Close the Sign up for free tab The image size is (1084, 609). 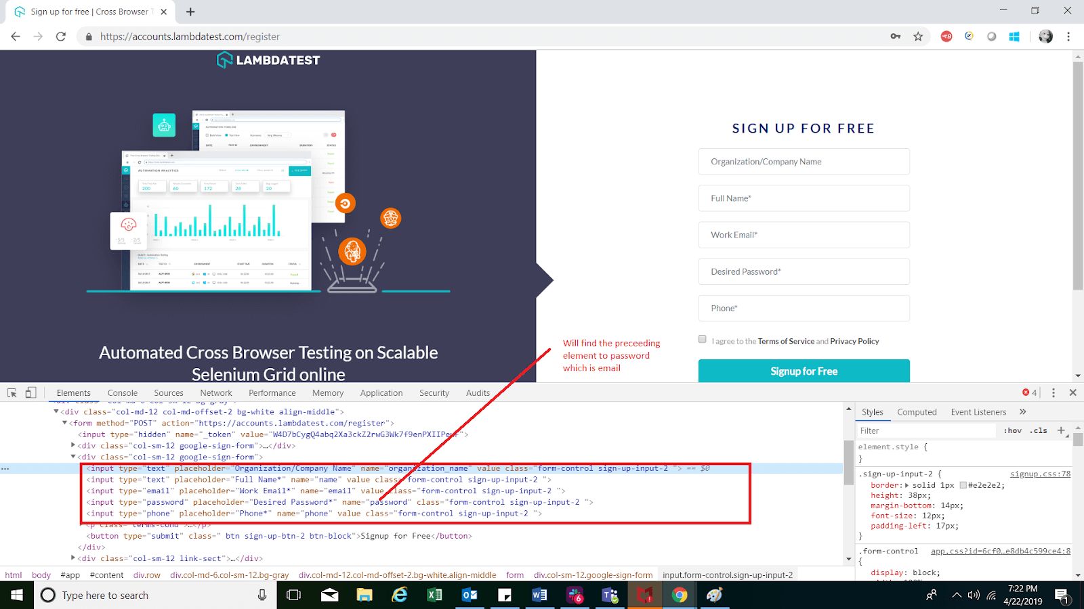[x=164, y=12]
